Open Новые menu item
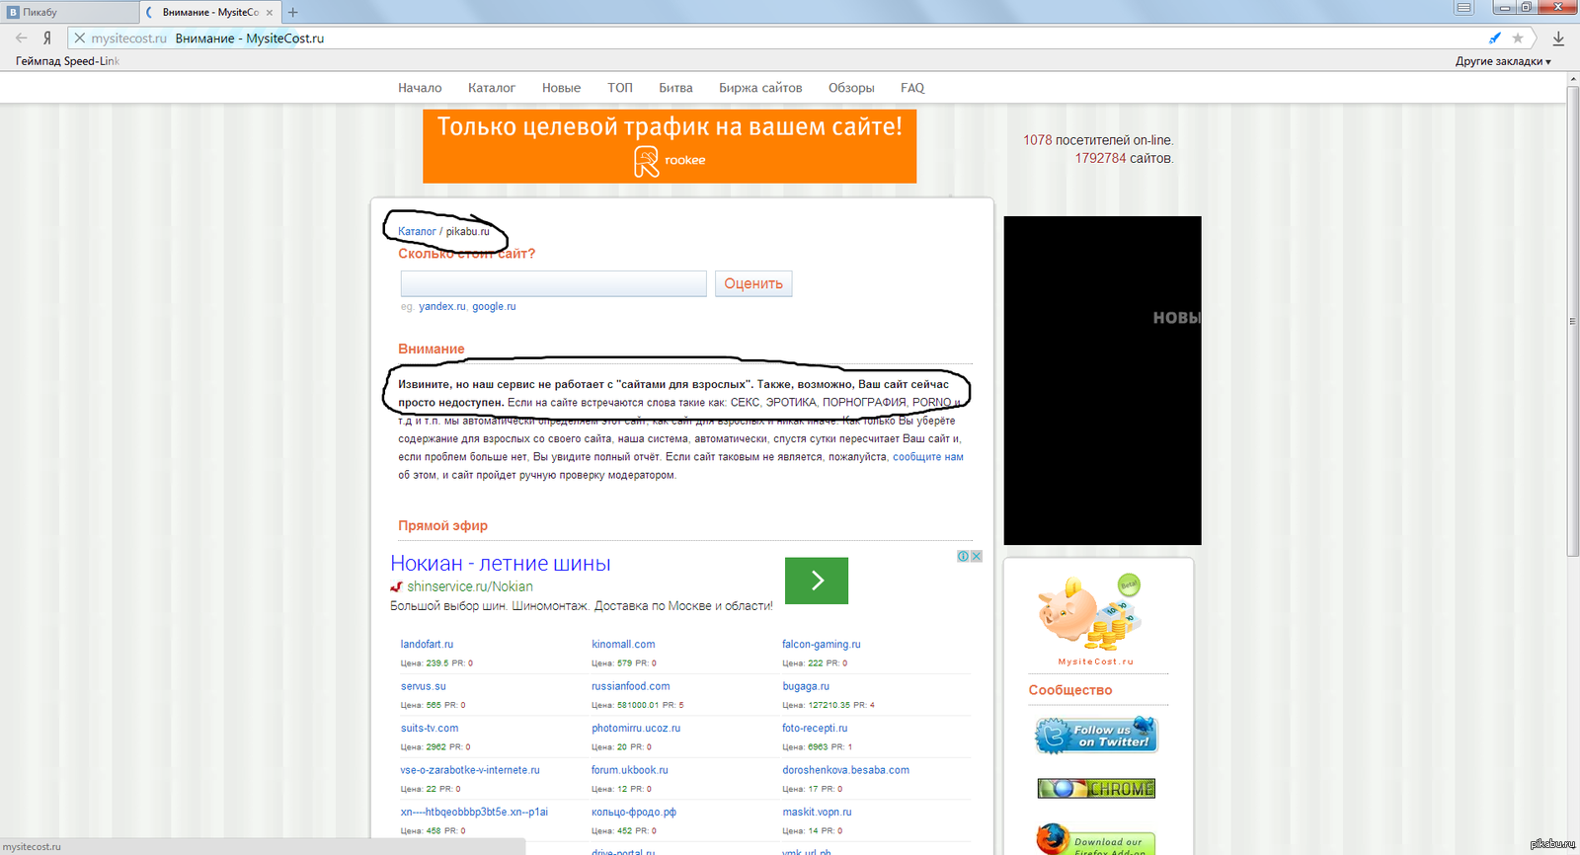The height and width of the screenshot is (855, 1580). click(561, 88)
